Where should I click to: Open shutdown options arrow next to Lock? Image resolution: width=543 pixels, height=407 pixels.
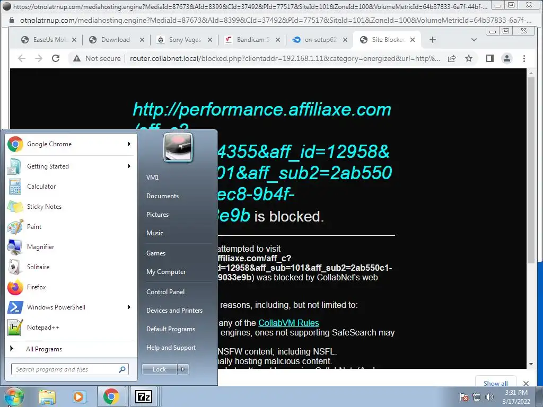(x=183, y=369)
